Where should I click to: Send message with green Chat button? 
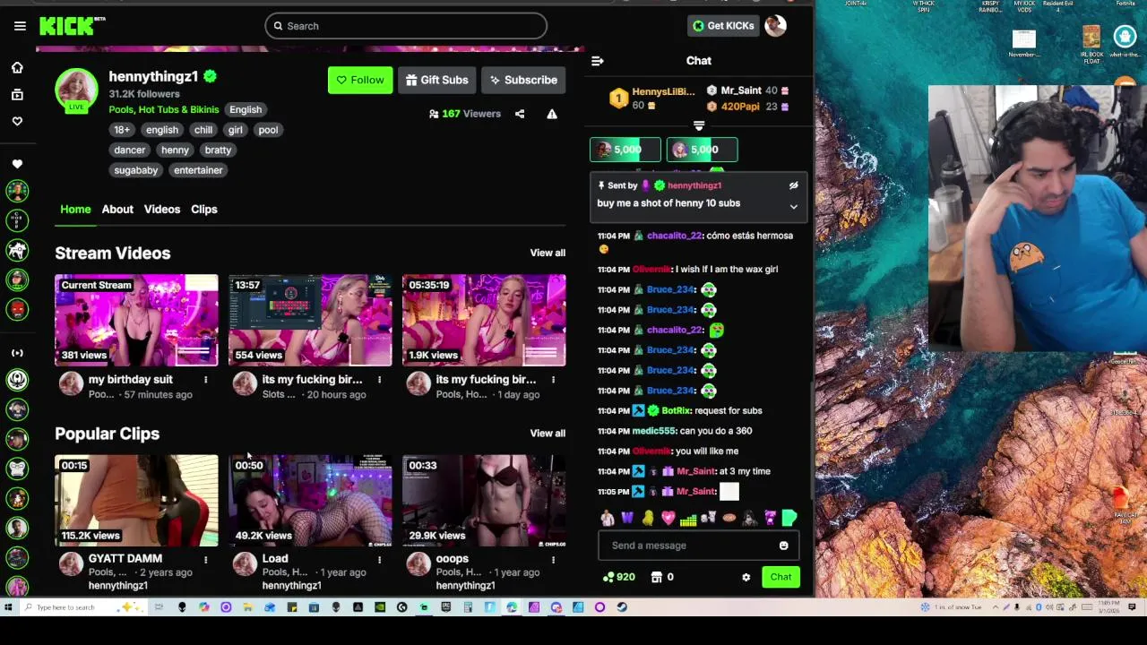tap(780, 577)
